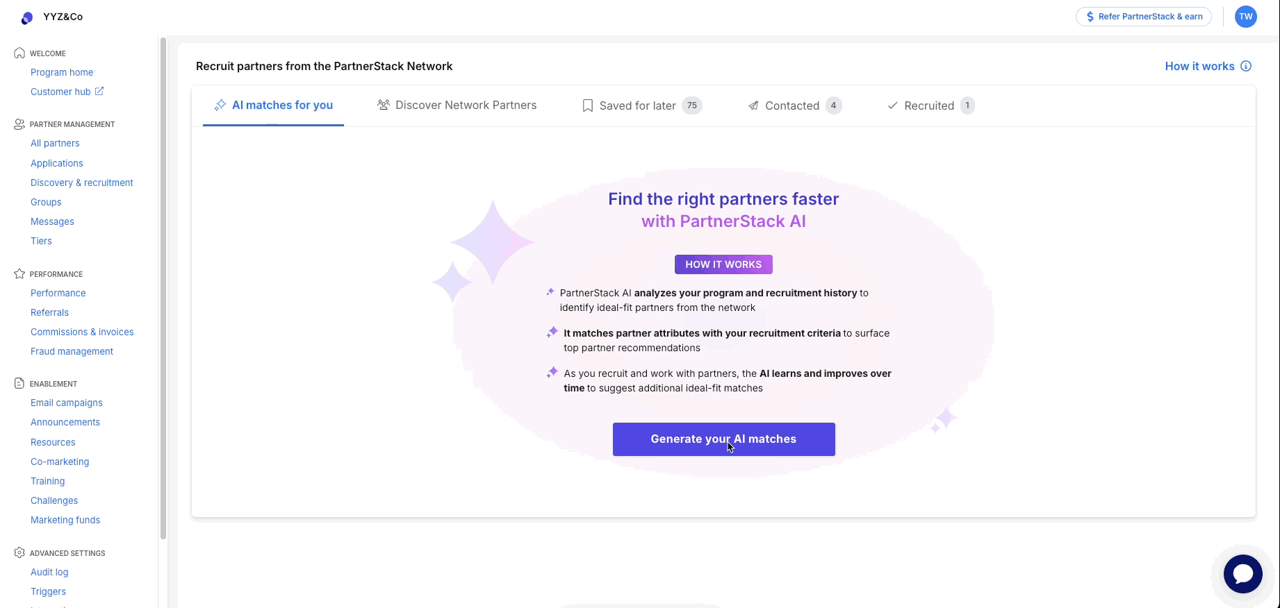Open Marketing funds page
This screenshot has width=1280, height=608.
(x=65, y=520)
